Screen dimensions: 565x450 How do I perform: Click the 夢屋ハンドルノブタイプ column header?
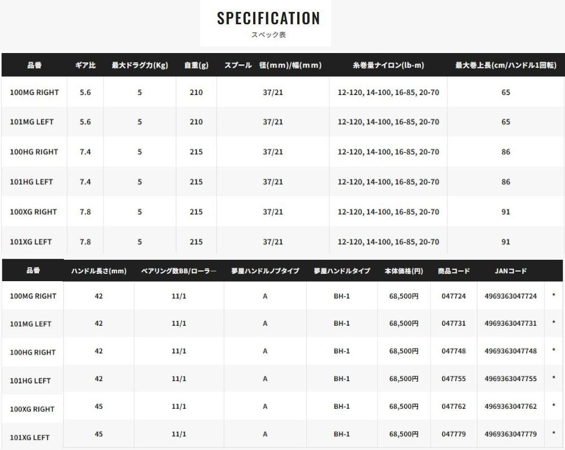[x=264, y=271]
